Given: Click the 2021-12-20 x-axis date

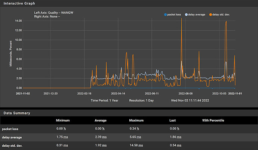Looking at the screenshot, I should (50, 94).
